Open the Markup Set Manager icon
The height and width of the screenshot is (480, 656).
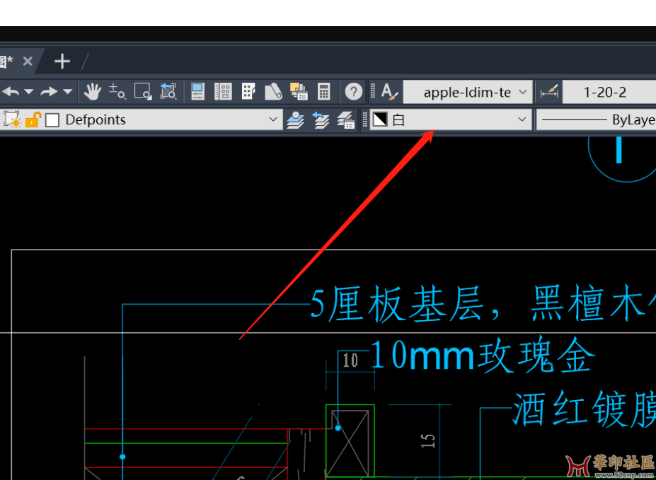(298, 91)
